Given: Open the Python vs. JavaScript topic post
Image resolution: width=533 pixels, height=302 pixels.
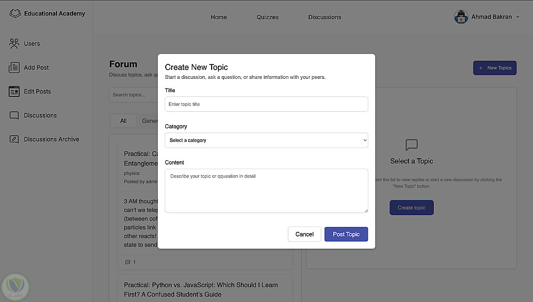Looking at the screenshot, I should (x=200, y=289).
